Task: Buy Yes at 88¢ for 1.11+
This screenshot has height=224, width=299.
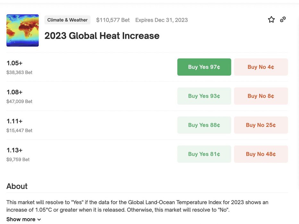Action: coord(204,125)
